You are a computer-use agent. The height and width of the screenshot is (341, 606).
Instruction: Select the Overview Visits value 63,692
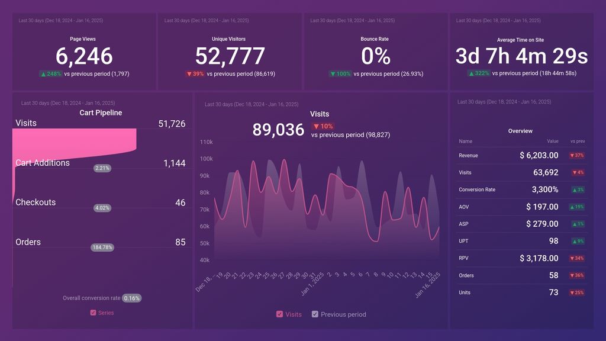546,172
